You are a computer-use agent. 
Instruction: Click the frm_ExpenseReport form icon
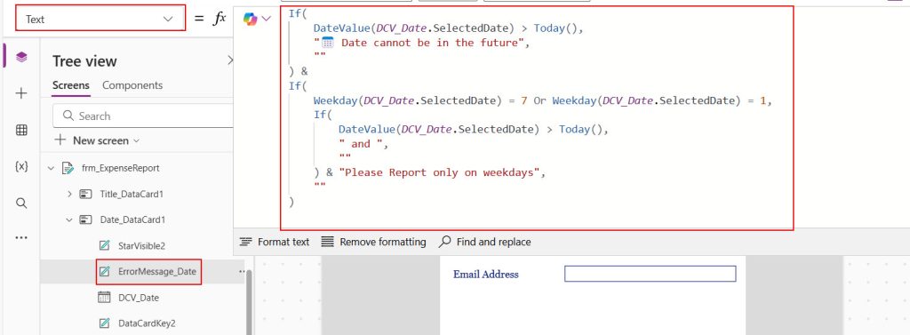pyautogui.click(x=68, y=168)
